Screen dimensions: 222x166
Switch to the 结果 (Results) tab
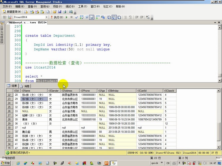pos(12,86)
